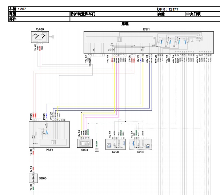
Task: Select the blue switch contact in 6220
Action: pyautogui.click(x=124, y=143)
